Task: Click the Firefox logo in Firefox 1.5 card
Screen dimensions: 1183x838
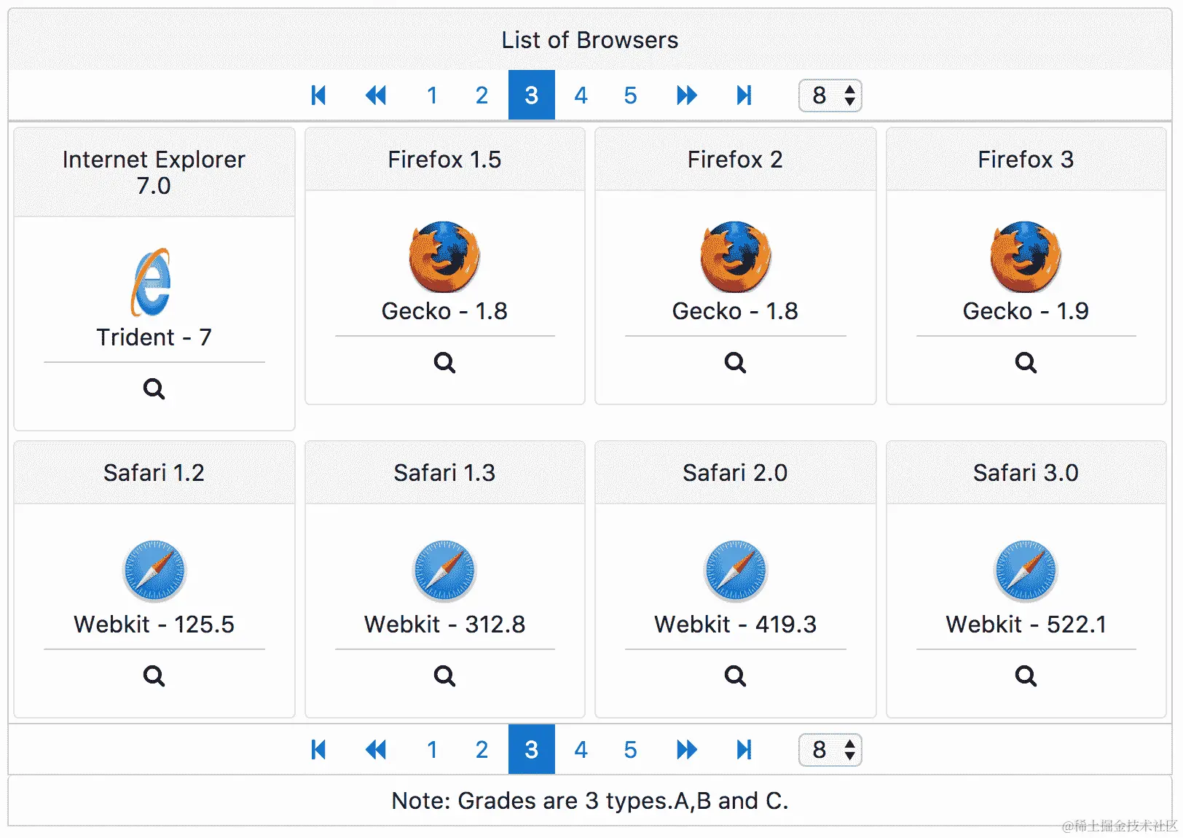Action: click(444, 257)
